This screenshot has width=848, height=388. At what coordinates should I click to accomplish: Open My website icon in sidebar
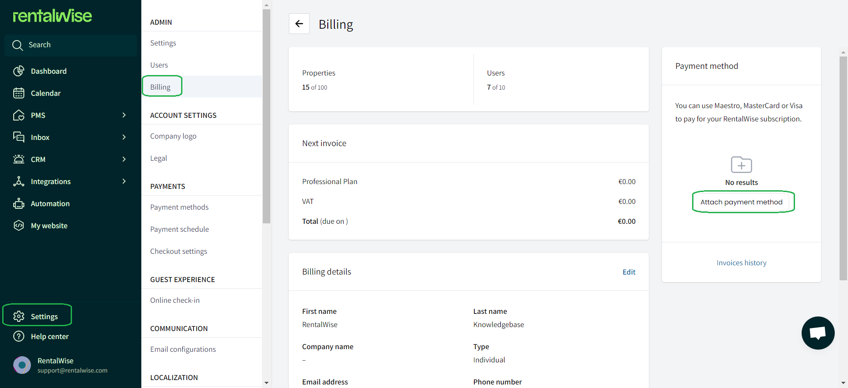tap(19, 226)
